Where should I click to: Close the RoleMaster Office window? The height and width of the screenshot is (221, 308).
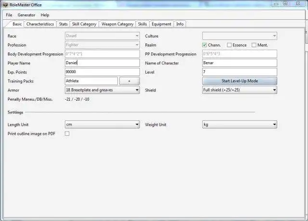tap(298, 3)
